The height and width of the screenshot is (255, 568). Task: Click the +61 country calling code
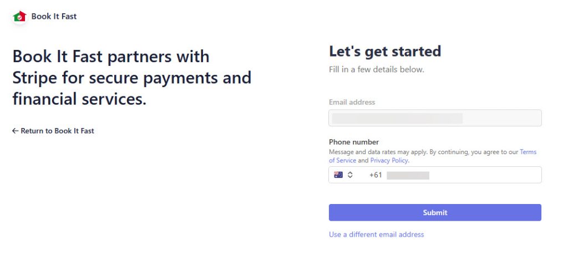(x=376, y=175)
